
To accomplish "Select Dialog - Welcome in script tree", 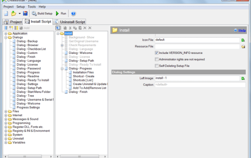I will coord(80,53).
